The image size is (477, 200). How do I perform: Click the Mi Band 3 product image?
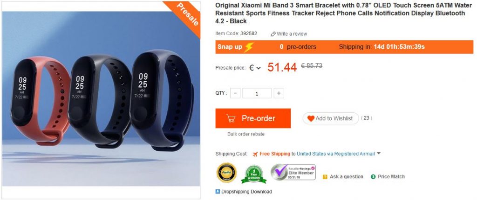(101, 100)
